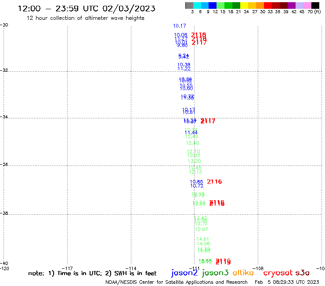Image resolution: width=325 pixels, height=286 pixels.
Task: Click the longitude axis label -117
Action: pos(67,268)
